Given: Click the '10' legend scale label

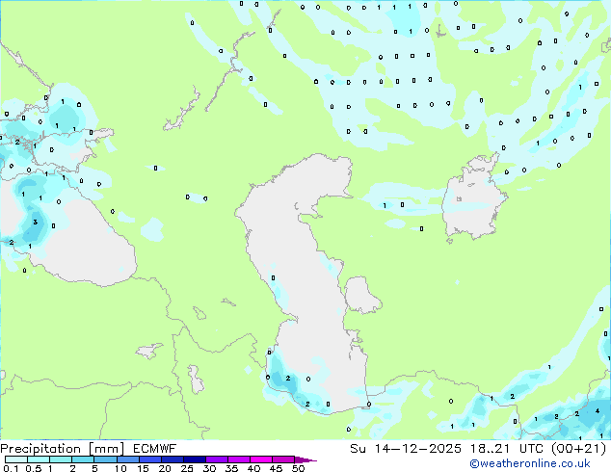Looking at the screenshot, I should 120,468.
